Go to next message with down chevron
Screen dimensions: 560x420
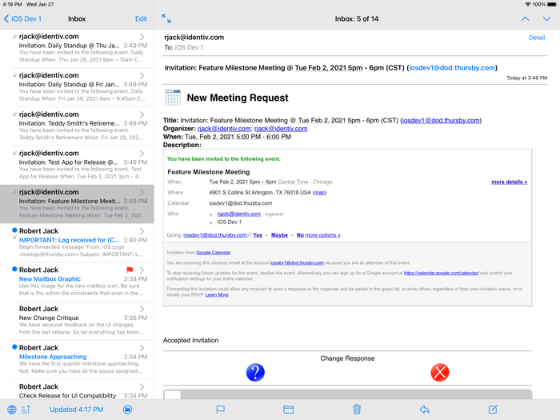pos(546,18)
